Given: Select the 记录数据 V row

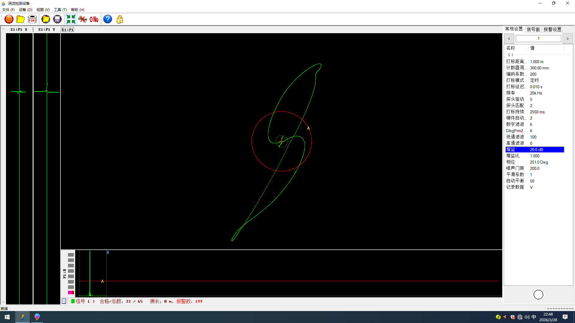Looking at the screenshot, I should (x=535, y=187).
